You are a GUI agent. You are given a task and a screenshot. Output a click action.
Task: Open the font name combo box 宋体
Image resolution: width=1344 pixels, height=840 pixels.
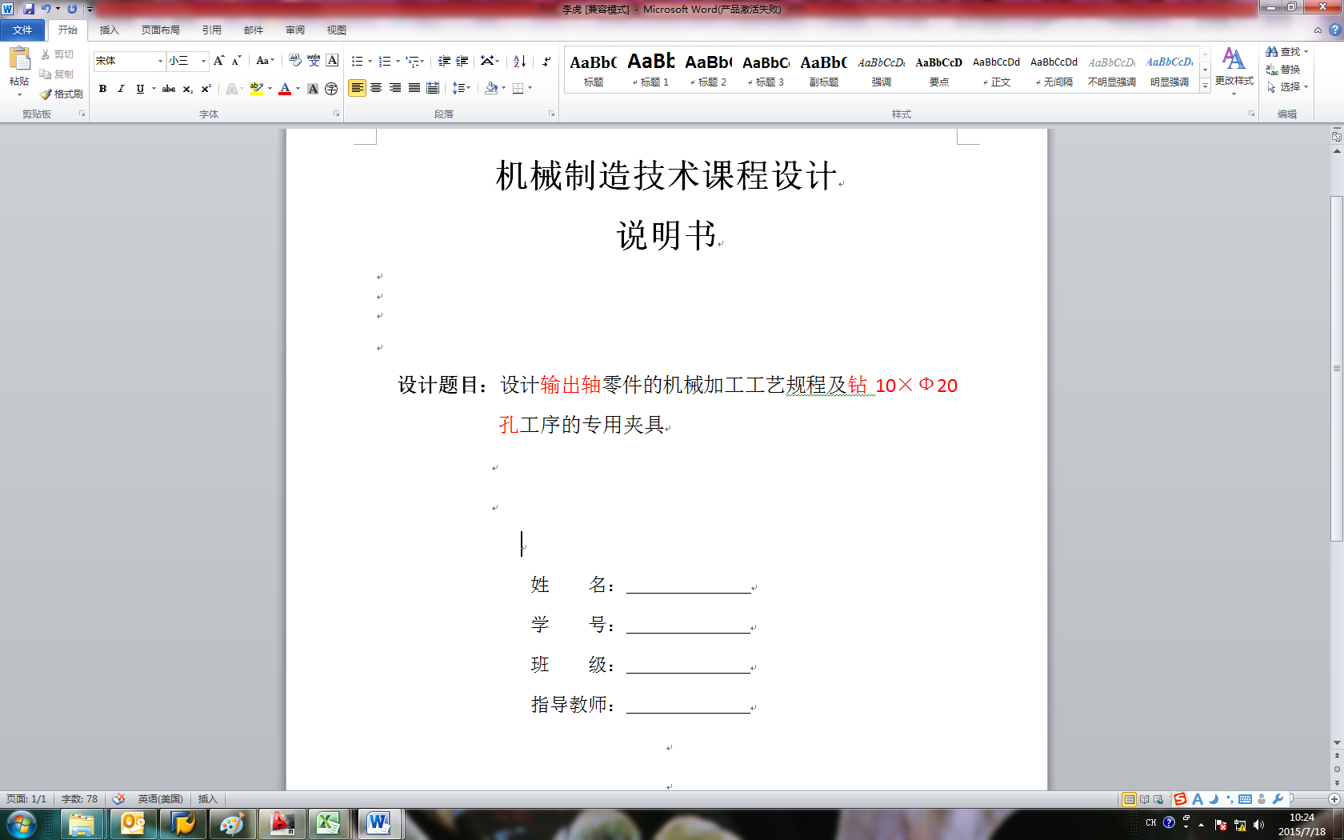pos(129,61)
